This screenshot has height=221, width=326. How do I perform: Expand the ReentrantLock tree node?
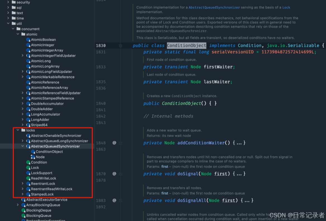tap(22, 184)
